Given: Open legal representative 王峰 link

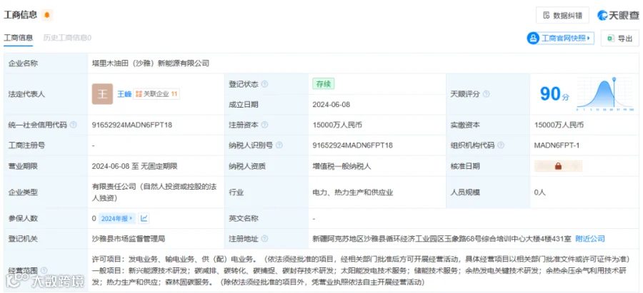Looking at the screenshot, I should [124, 94].
